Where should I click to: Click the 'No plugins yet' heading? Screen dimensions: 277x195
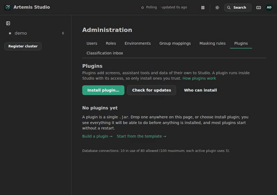100,108
